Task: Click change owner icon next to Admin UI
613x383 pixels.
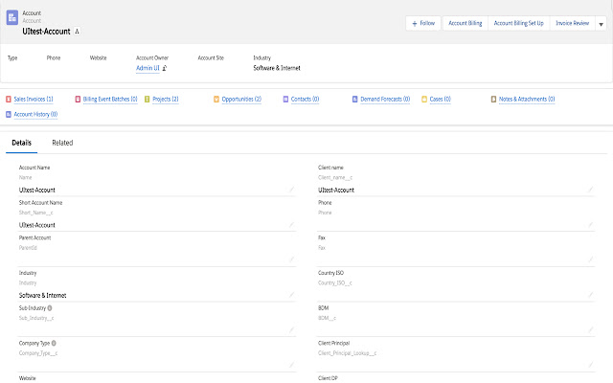Action: click(165, 69)
